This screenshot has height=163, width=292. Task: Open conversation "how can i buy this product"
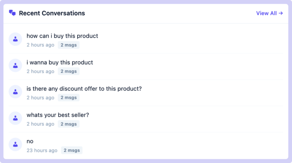point(62,36)
